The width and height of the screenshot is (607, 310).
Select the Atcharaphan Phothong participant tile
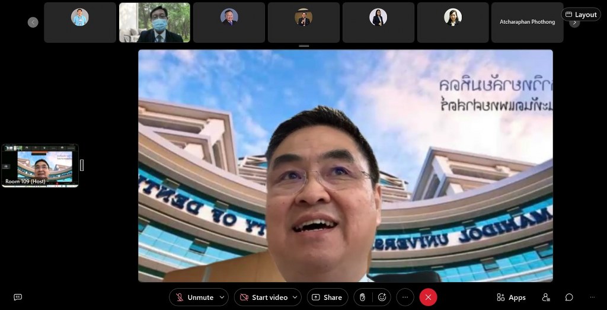point(527,23)
